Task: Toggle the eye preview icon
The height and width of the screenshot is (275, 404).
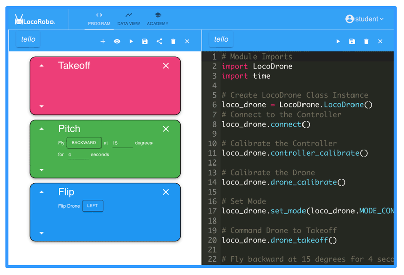Action: (117, 42)
